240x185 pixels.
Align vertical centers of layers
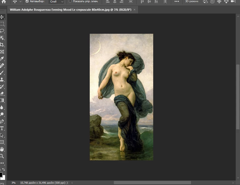pyautogui.click(x=149, y=2)
